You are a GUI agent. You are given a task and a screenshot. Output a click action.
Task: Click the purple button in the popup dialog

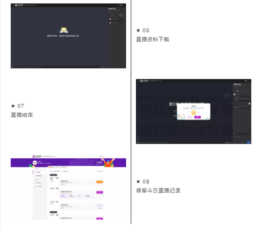[197, 117]
